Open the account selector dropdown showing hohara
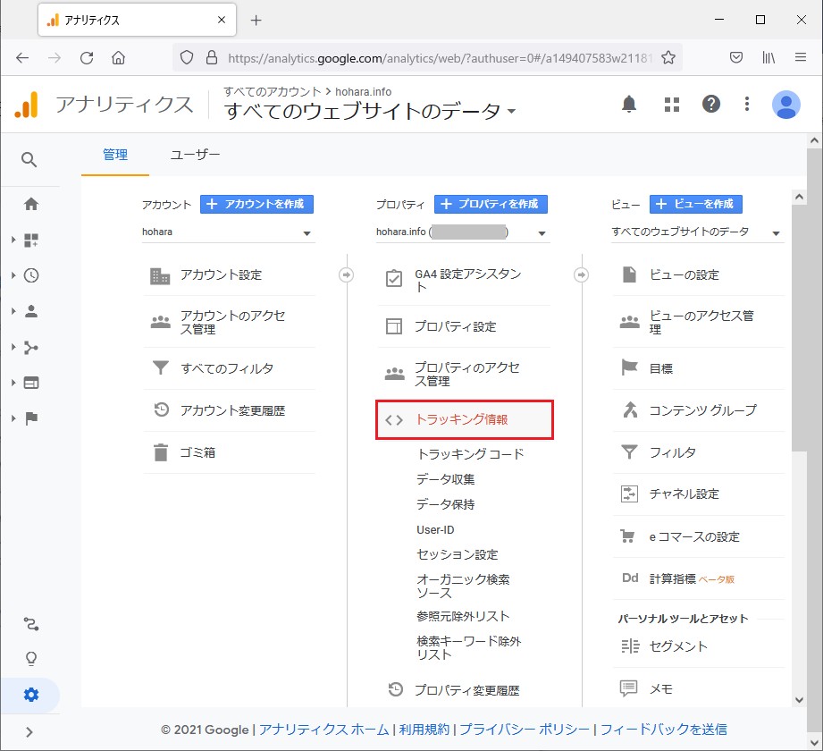The image size is (823, 751). point(228,232)
